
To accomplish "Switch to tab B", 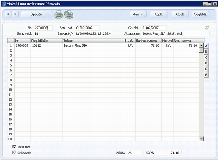I will pyautogui.click(x=206, y=52).
